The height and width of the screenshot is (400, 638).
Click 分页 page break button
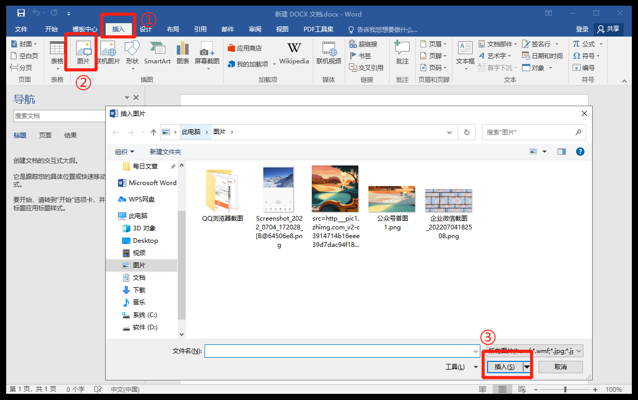point(21,68)
